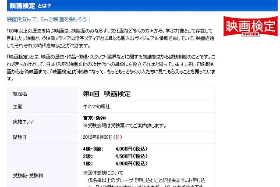Click the 映画検定 とは? blue header
This screenshot has width=280, height=187.
click(x=142, y=6)
